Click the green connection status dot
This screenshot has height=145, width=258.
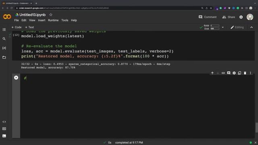click(x=251, y=143)
